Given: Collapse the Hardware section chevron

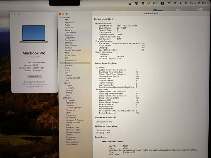Looking at the screenshot, I should 61,18.
